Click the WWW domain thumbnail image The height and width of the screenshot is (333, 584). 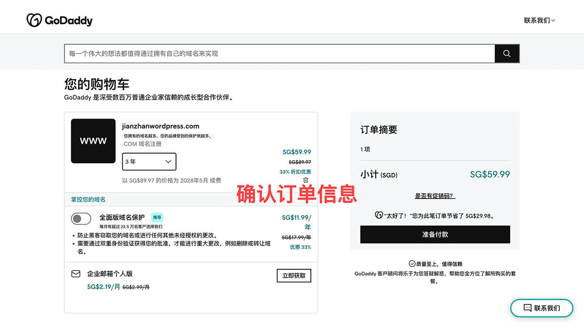[93, 141]
